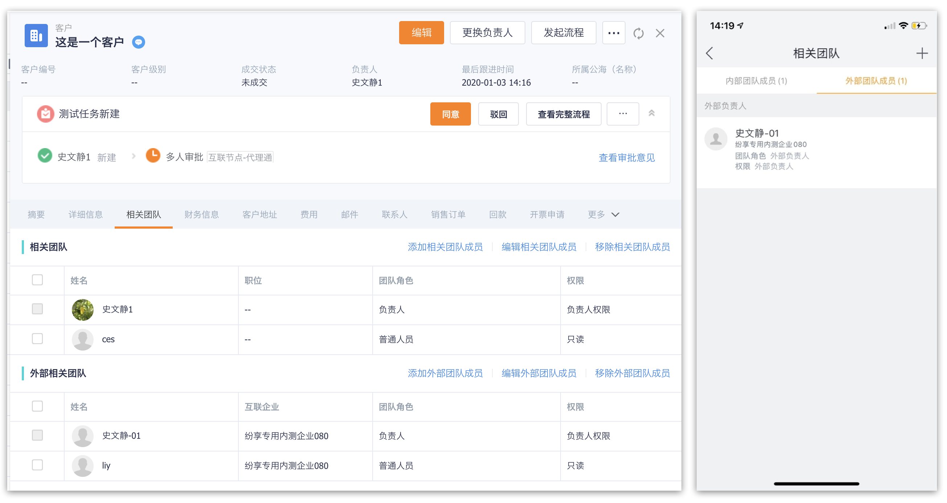Click the 2020-01-03 14:16 follow-up time value

click(496, 83)
